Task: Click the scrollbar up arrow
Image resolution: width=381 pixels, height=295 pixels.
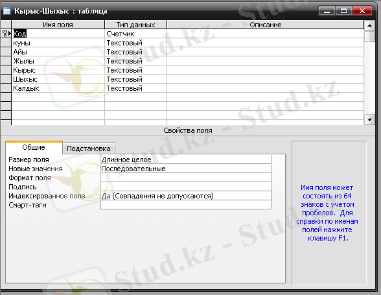Action: tap(369, 25)
